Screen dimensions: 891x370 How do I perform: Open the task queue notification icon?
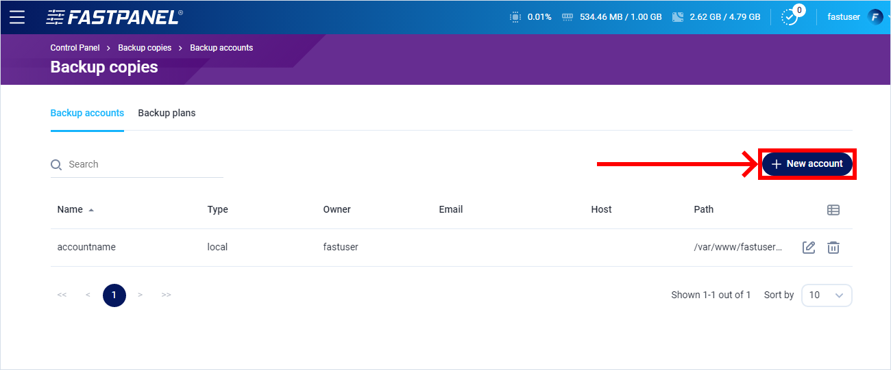[790, 17]
